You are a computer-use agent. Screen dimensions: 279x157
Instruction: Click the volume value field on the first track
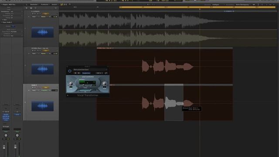pos(54,17)
